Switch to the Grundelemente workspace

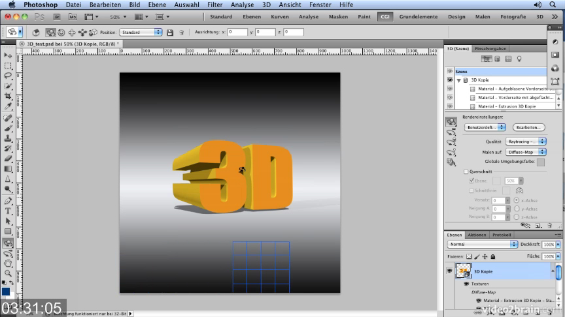pos(418,17)
